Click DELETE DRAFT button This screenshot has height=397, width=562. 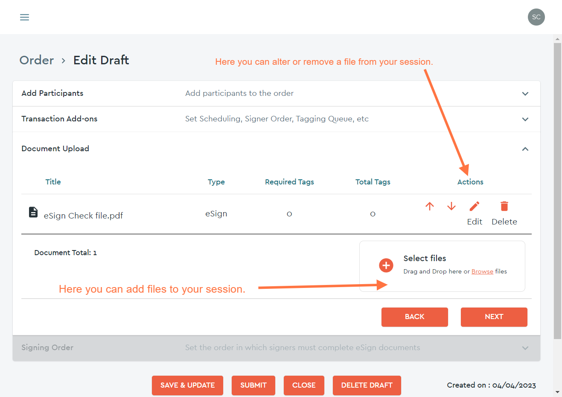tap(367, 385)
